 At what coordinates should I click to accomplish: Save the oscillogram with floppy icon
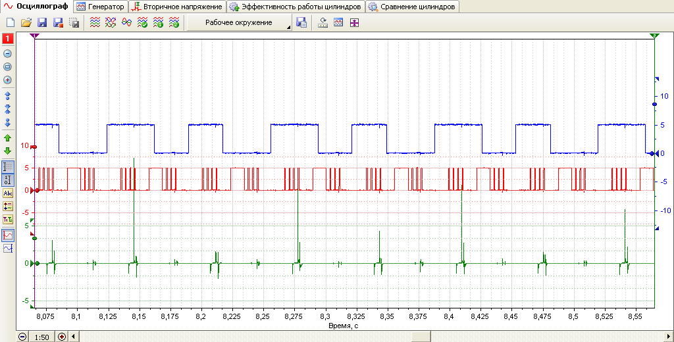(42, 23)
